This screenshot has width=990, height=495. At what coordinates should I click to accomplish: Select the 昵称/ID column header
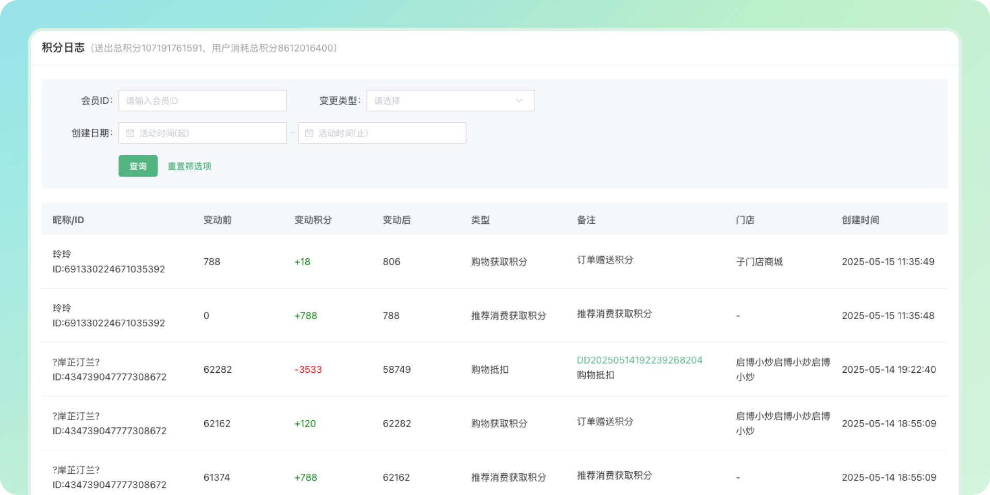click(68, 220)
